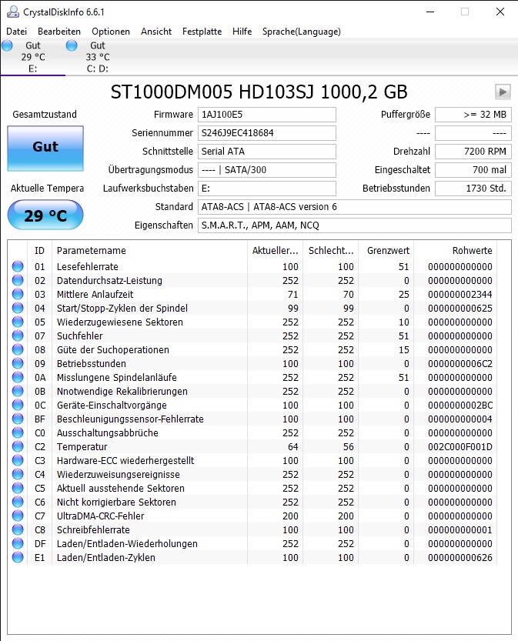
Task: Click raw value 000000002344
Action: [460, 294]
